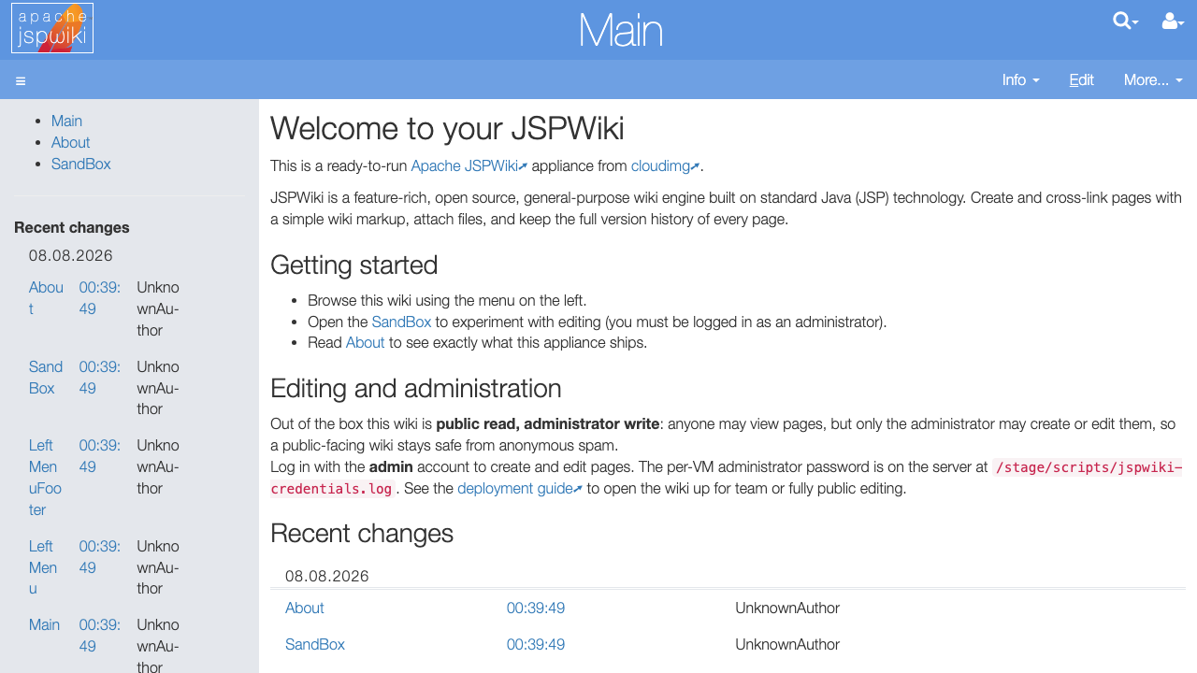Open the user account menu icon
1197x673 pixels.
[1173, 21]
